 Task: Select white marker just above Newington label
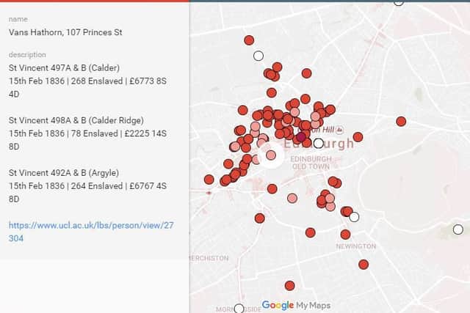pyautogui.click(x=354, y=217)
